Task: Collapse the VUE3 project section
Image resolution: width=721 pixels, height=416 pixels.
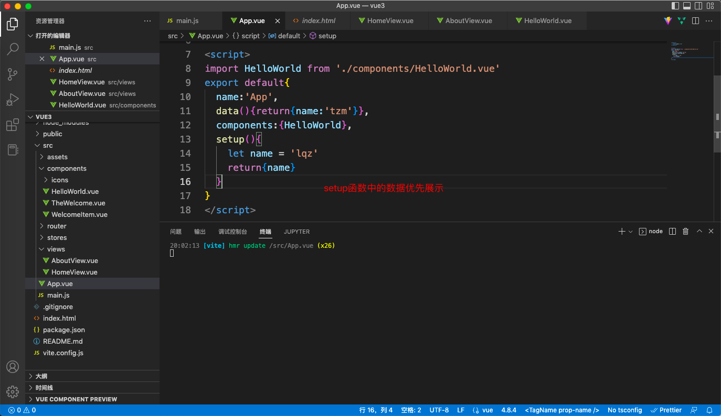Action: click(x=92, y=117)
